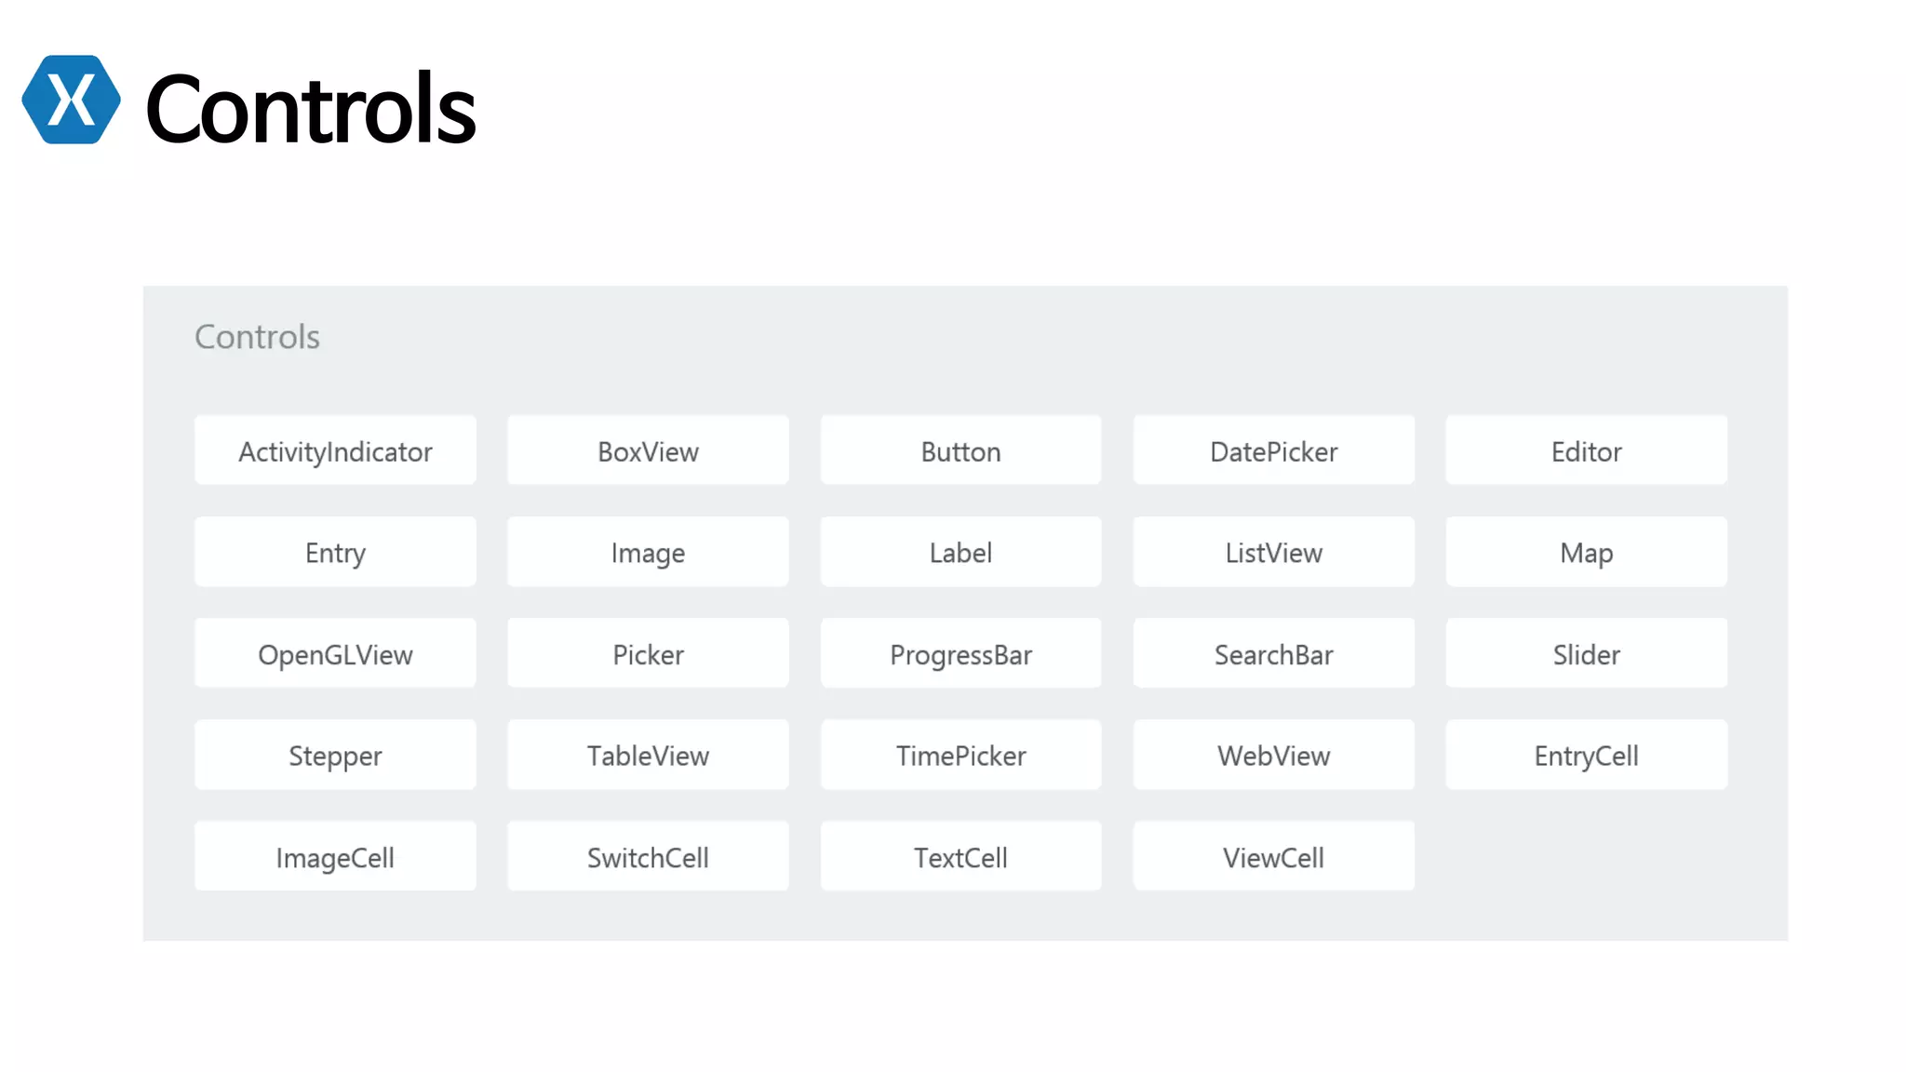Click the Button control tile

(x=960, y=451)
